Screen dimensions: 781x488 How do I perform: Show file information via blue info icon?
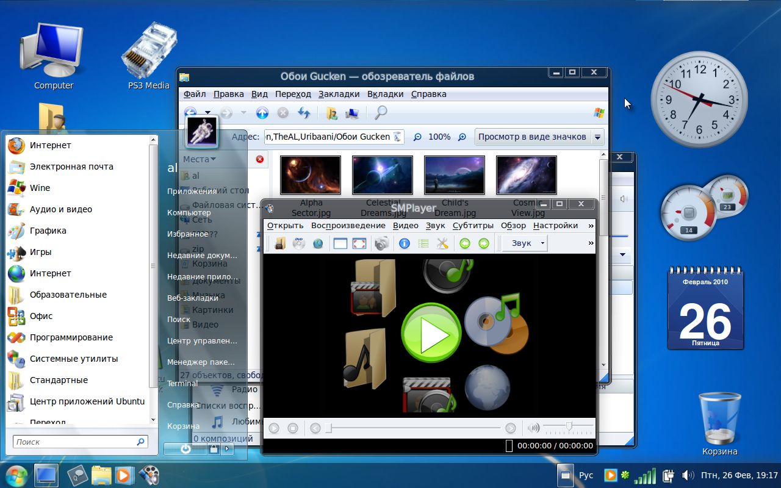click(x=404, y=243)
